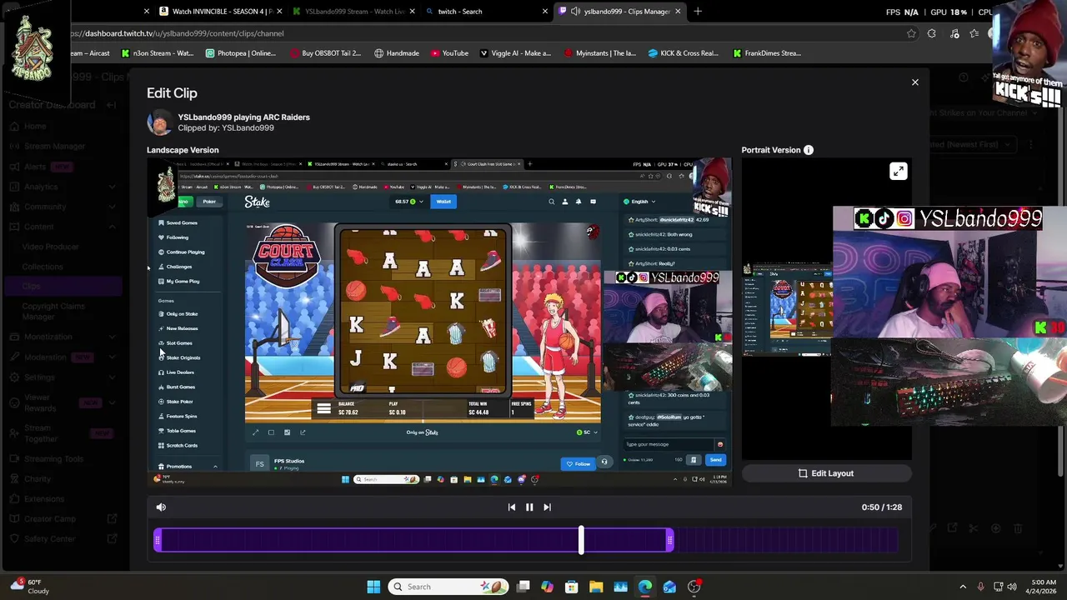Show hidden system tray icons
This screenshot has height=600, width=1067.
[x=963, y=587]
